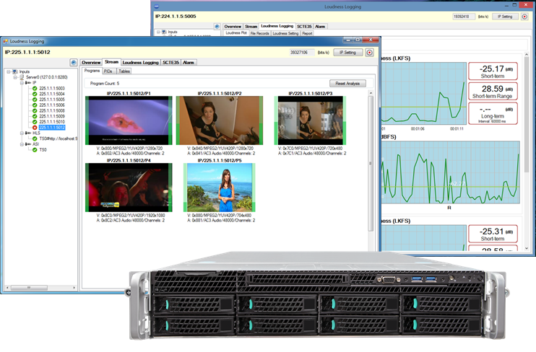The height and width of the screenshot is (352, 536).
Task: Open the SCTE35 tab in front window
Action: point(170,63)
